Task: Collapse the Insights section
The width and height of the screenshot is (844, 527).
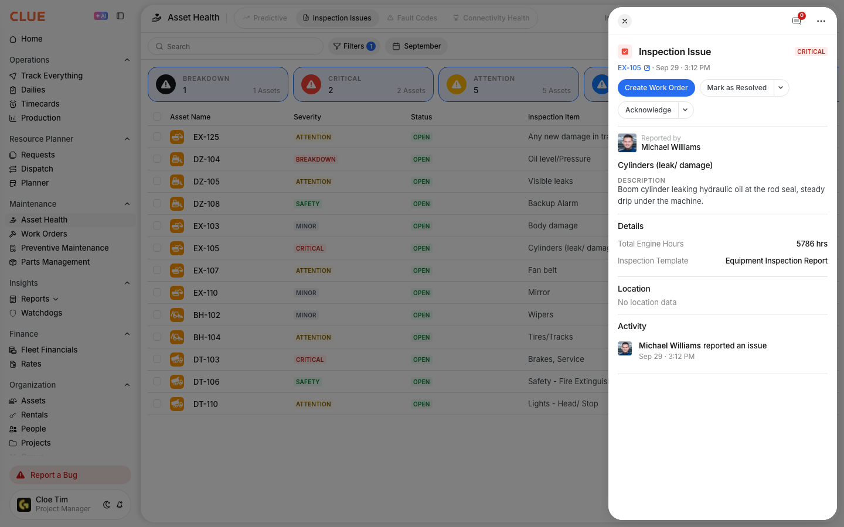Action: coord(127,283)
